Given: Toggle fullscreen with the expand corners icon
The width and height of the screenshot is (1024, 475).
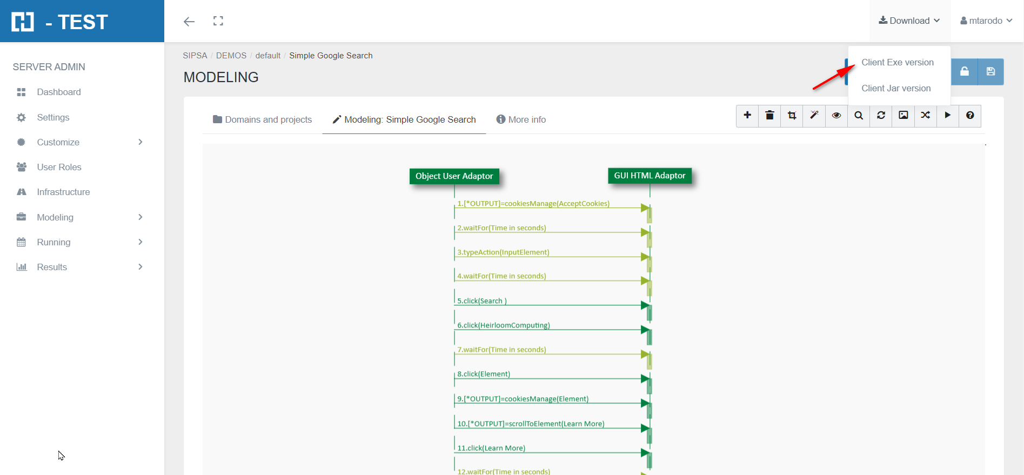Looking at the screenshot, I should (218, 21).
